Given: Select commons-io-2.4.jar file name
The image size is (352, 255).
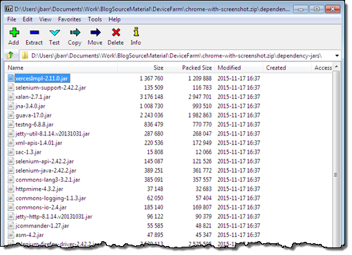Looking at the screenshot, I should point(41,207).
